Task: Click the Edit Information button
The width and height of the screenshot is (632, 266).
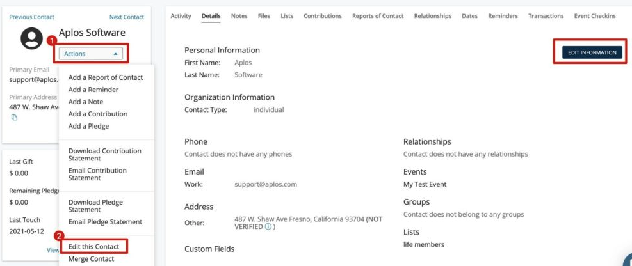Action: click(x=592, y=52)
